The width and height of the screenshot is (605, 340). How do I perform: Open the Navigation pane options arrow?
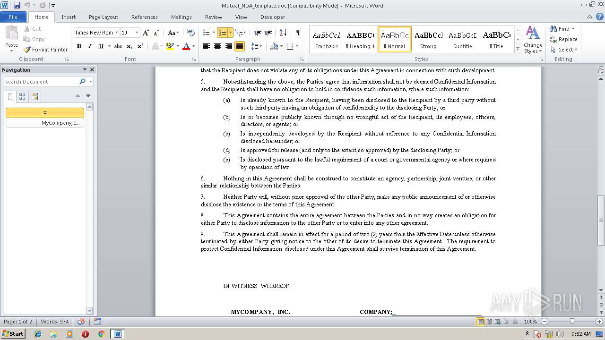point(85,69)
